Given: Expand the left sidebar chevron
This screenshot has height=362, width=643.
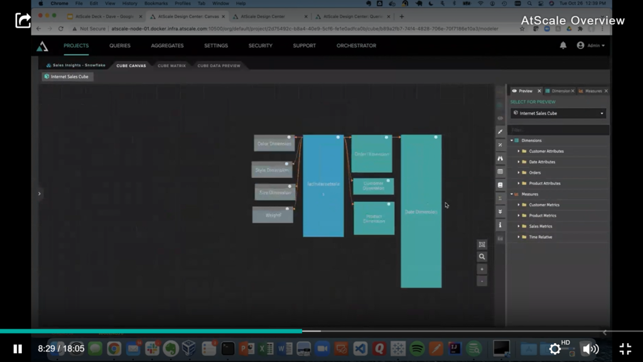Looking at the screenshot, I should tap(40, 194).
